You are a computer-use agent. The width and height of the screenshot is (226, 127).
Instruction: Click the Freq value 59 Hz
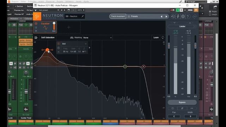coord(66,52)
